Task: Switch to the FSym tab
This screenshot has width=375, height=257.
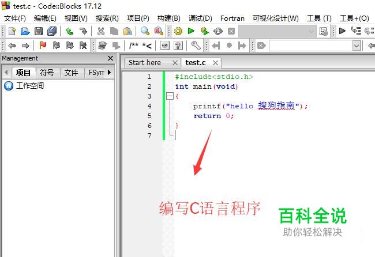Action: click(x=96, y=73)
